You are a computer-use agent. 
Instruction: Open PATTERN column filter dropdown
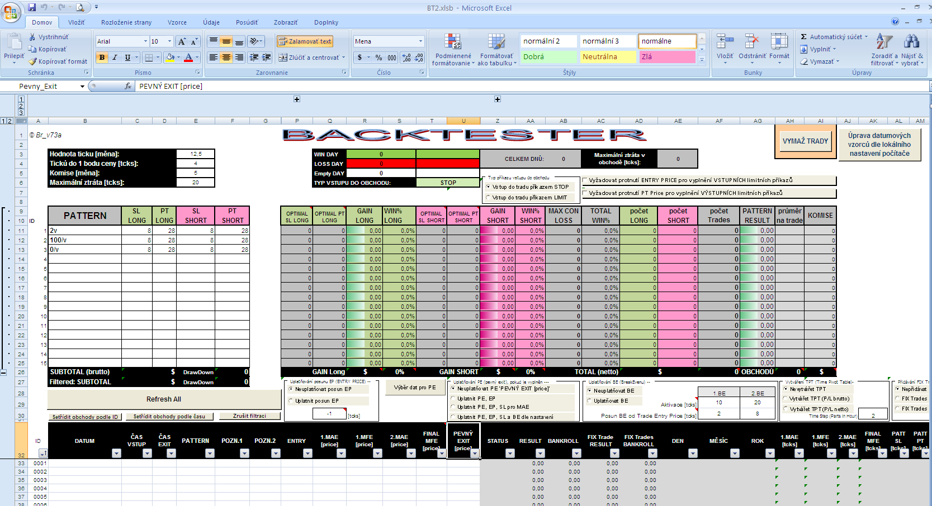[x=210, y=454]
